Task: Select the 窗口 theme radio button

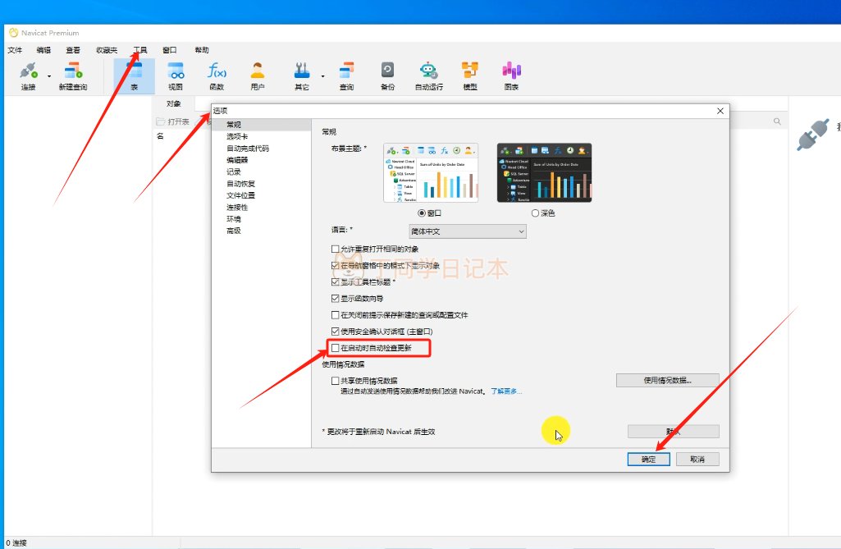Action: [x=422, y=213]
